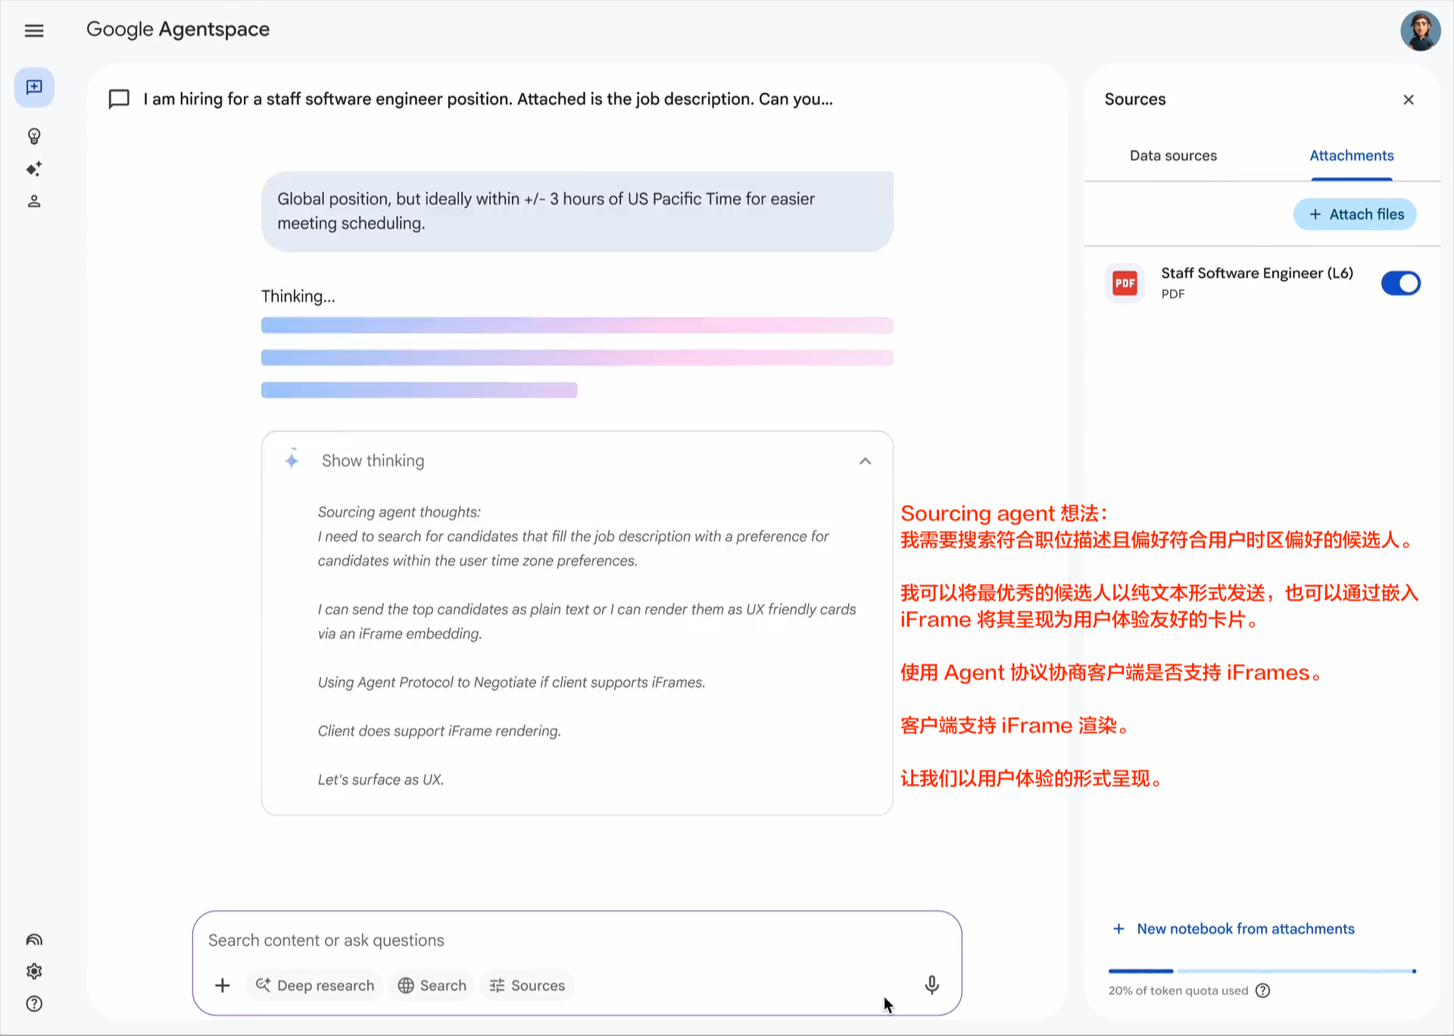Select the Attachments tab
The width and height of the screenshot is (1454, 1036).
click(x=1351, y=156)
